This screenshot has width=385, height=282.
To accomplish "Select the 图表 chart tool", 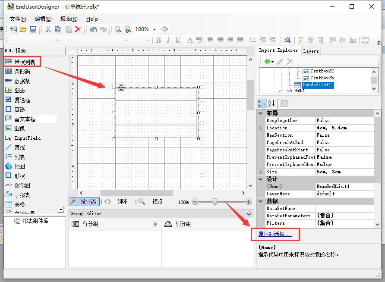I will [x=15, y=91].
